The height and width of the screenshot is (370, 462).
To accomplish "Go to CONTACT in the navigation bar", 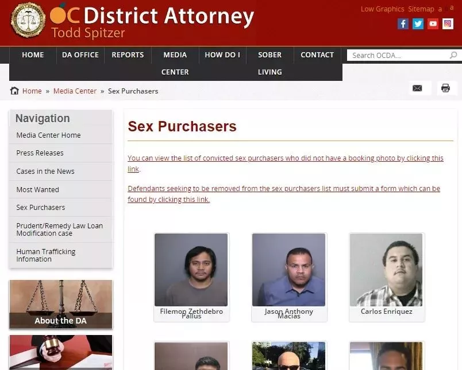I will pos(317,55).
